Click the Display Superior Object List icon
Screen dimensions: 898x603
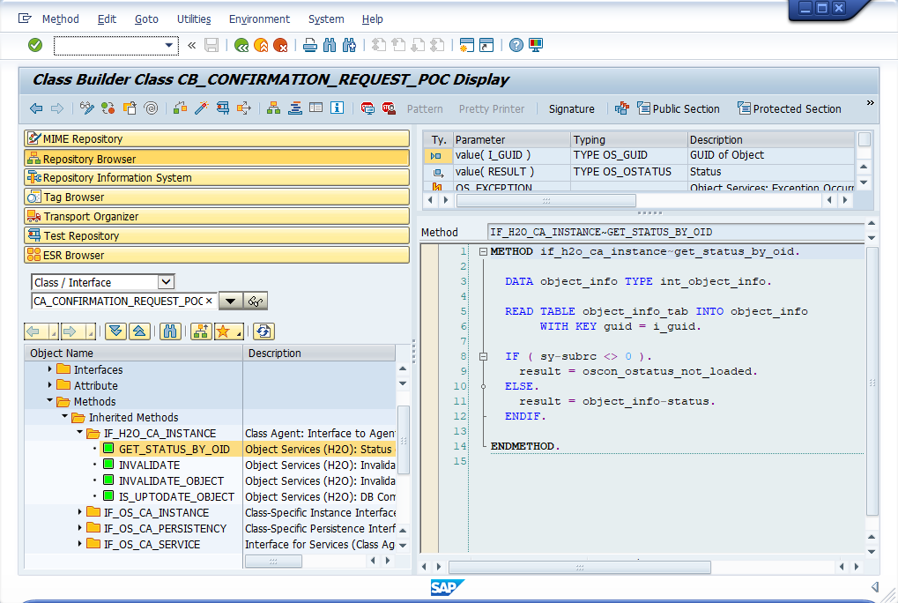(201, 331)
